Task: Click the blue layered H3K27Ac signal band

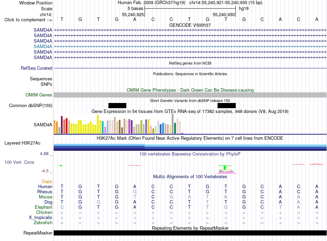Action: pos(190,147)
